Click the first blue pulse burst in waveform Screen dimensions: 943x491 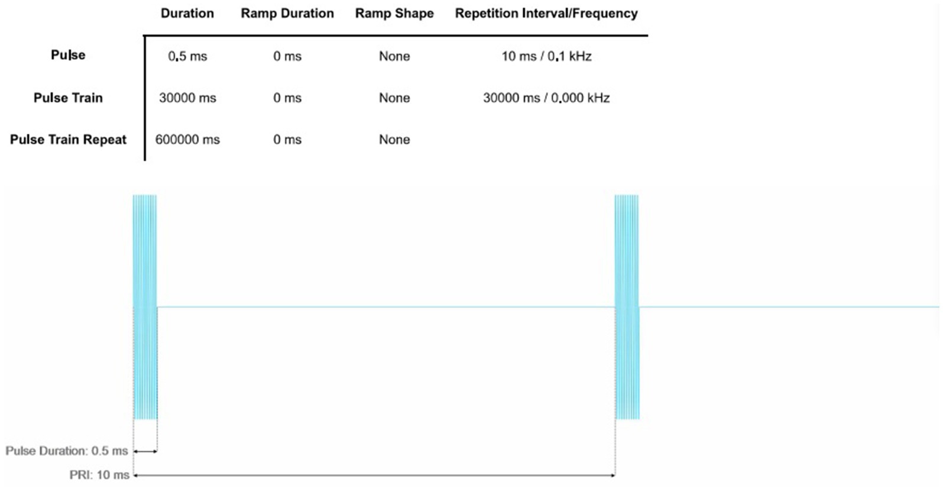click(x=145, y=306)
